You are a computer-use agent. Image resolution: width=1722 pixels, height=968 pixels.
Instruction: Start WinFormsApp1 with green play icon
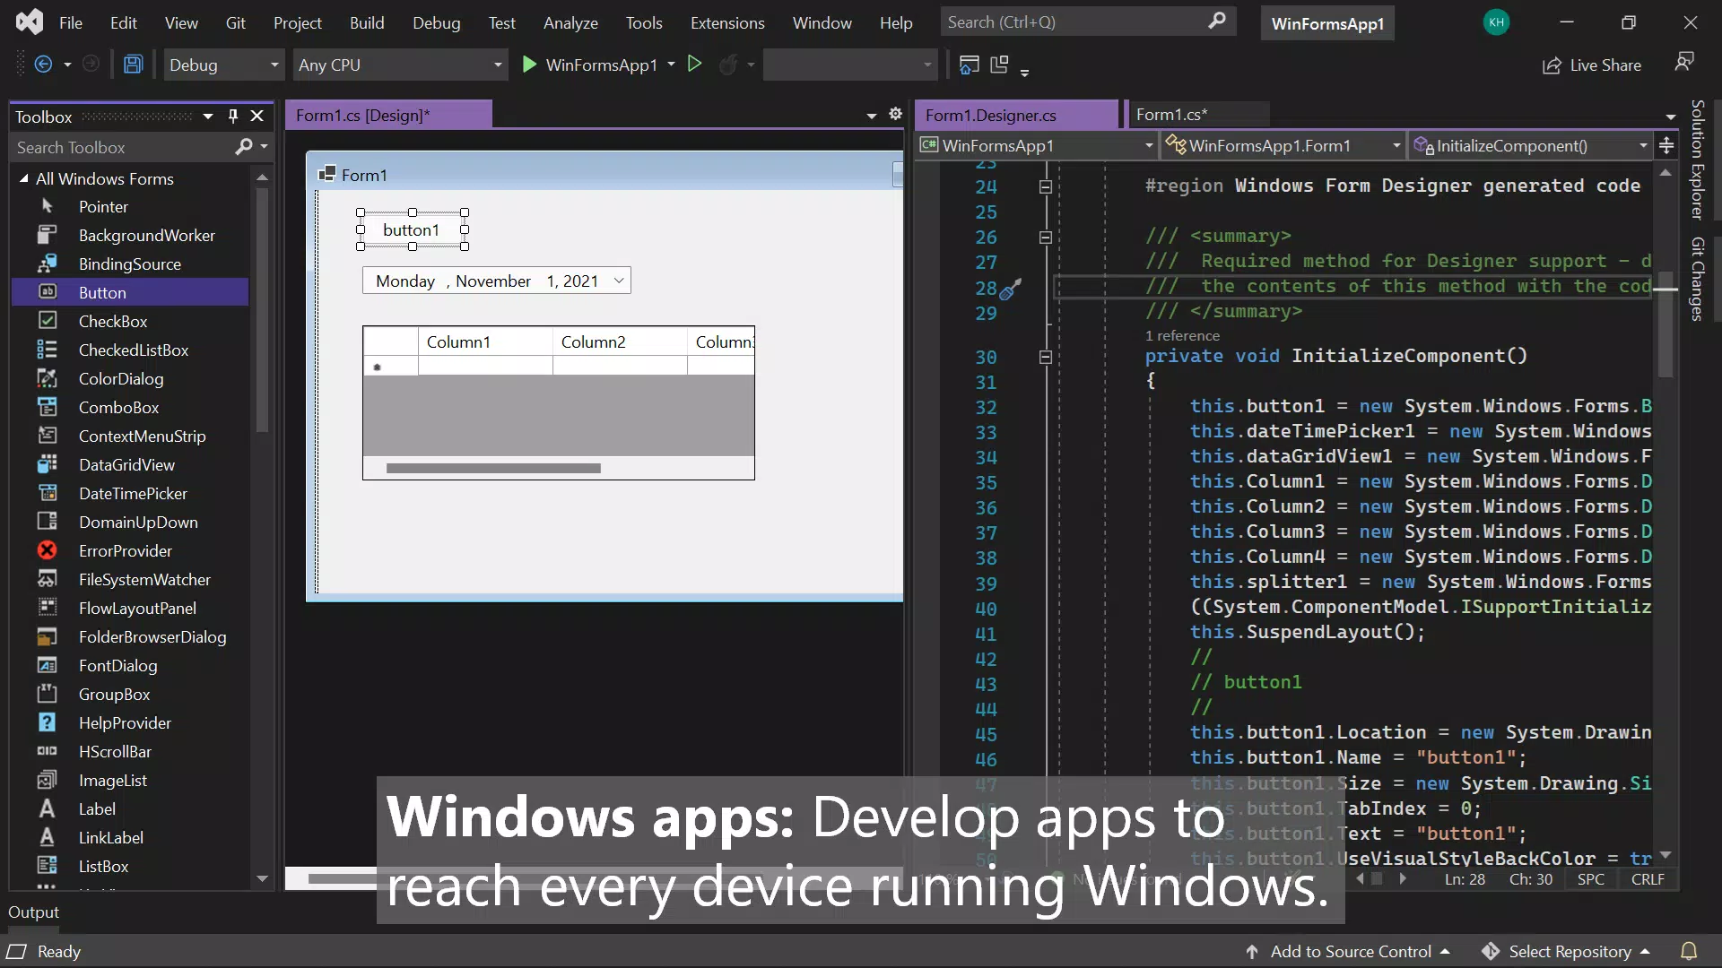pos(529,65)
